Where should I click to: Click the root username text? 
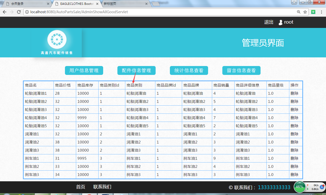[x=289, y=22]
